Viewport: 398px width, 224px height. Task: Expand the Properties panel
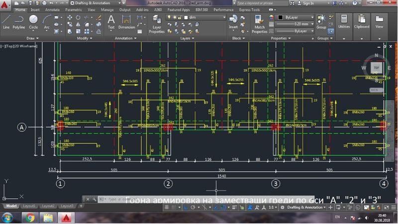281,38
